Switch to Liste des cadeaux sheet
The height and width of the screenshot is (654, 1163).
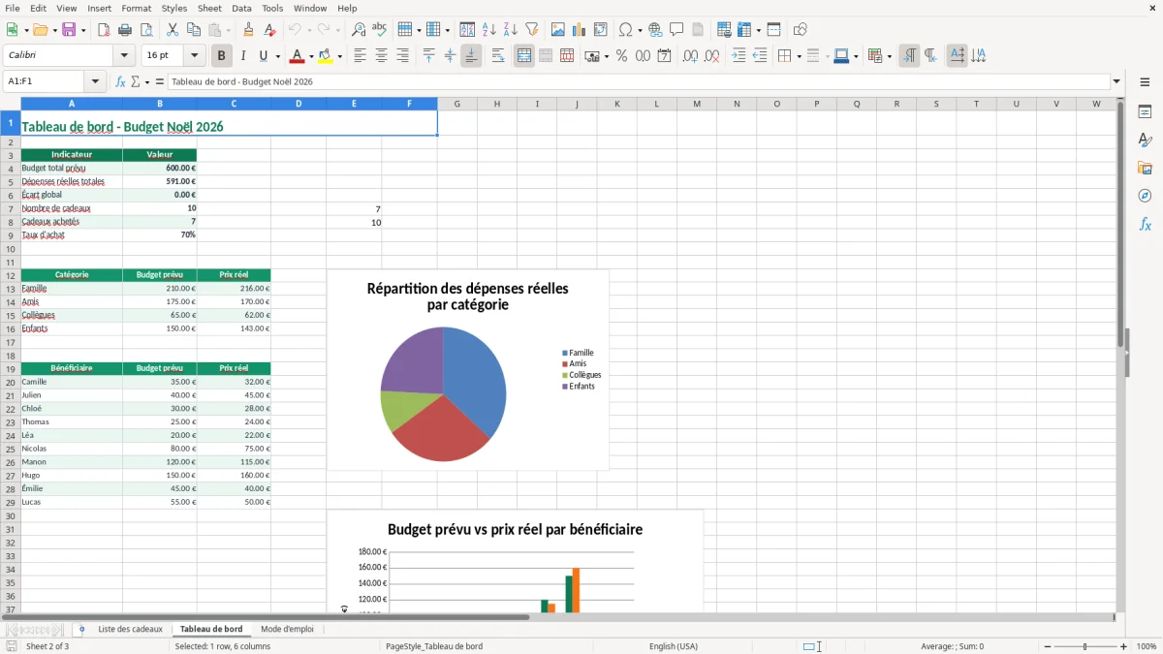131,629
